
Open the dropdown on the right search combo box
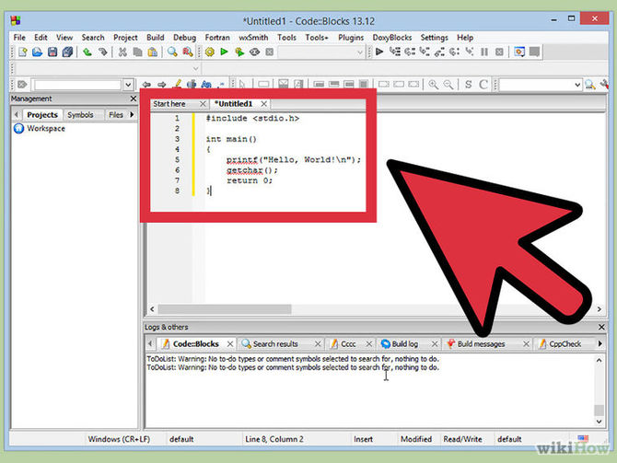577,85
